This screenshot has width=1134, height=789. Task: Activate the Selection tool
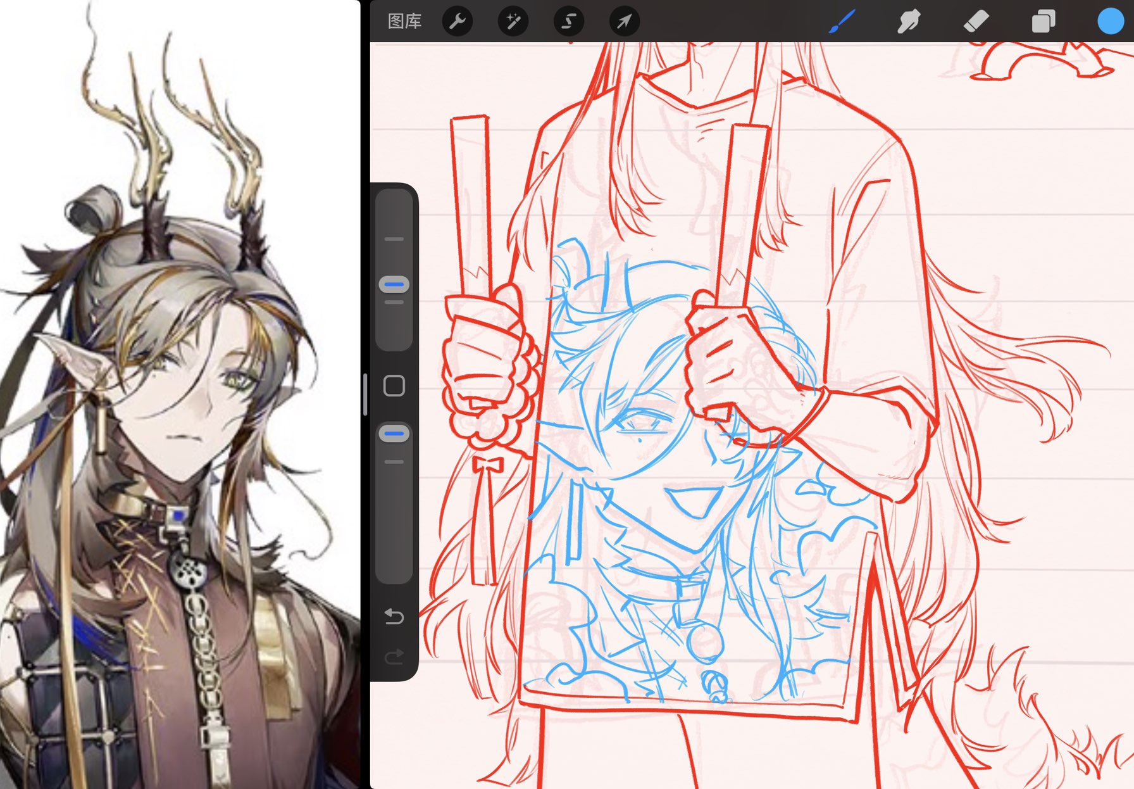[x=569, y=22]
